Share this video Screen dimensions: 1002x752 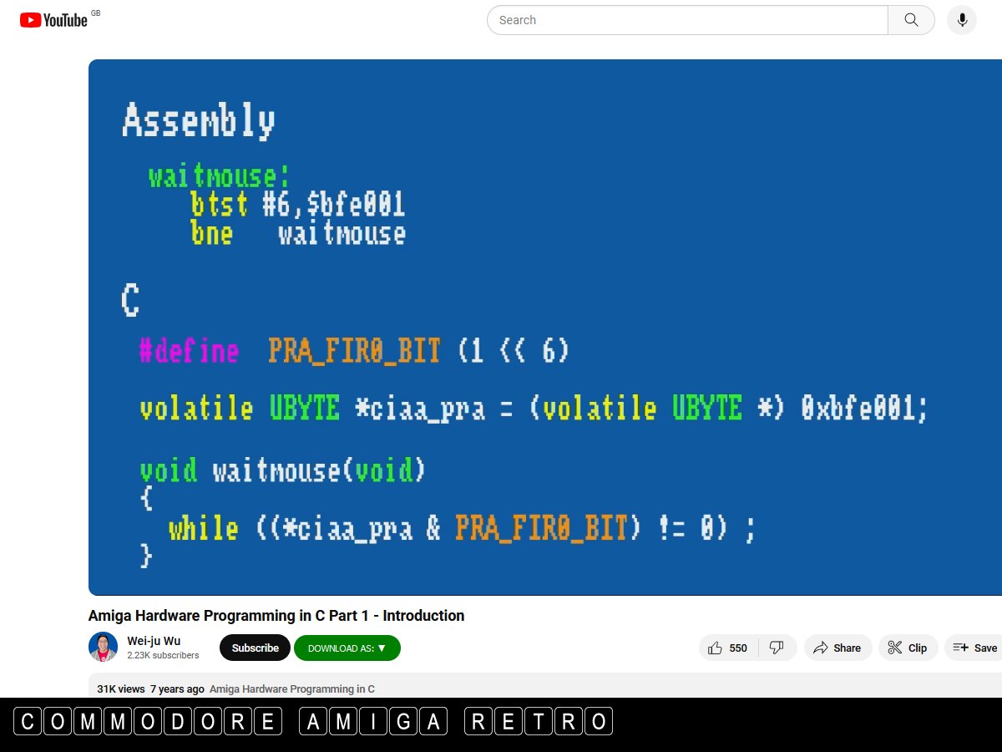coord(838,648)
